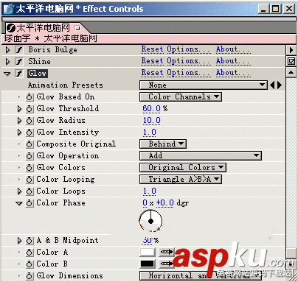Screen dimensions: 298x282
Task: Click Glow Operation stopwatch icon
Action: click(30, 156)
